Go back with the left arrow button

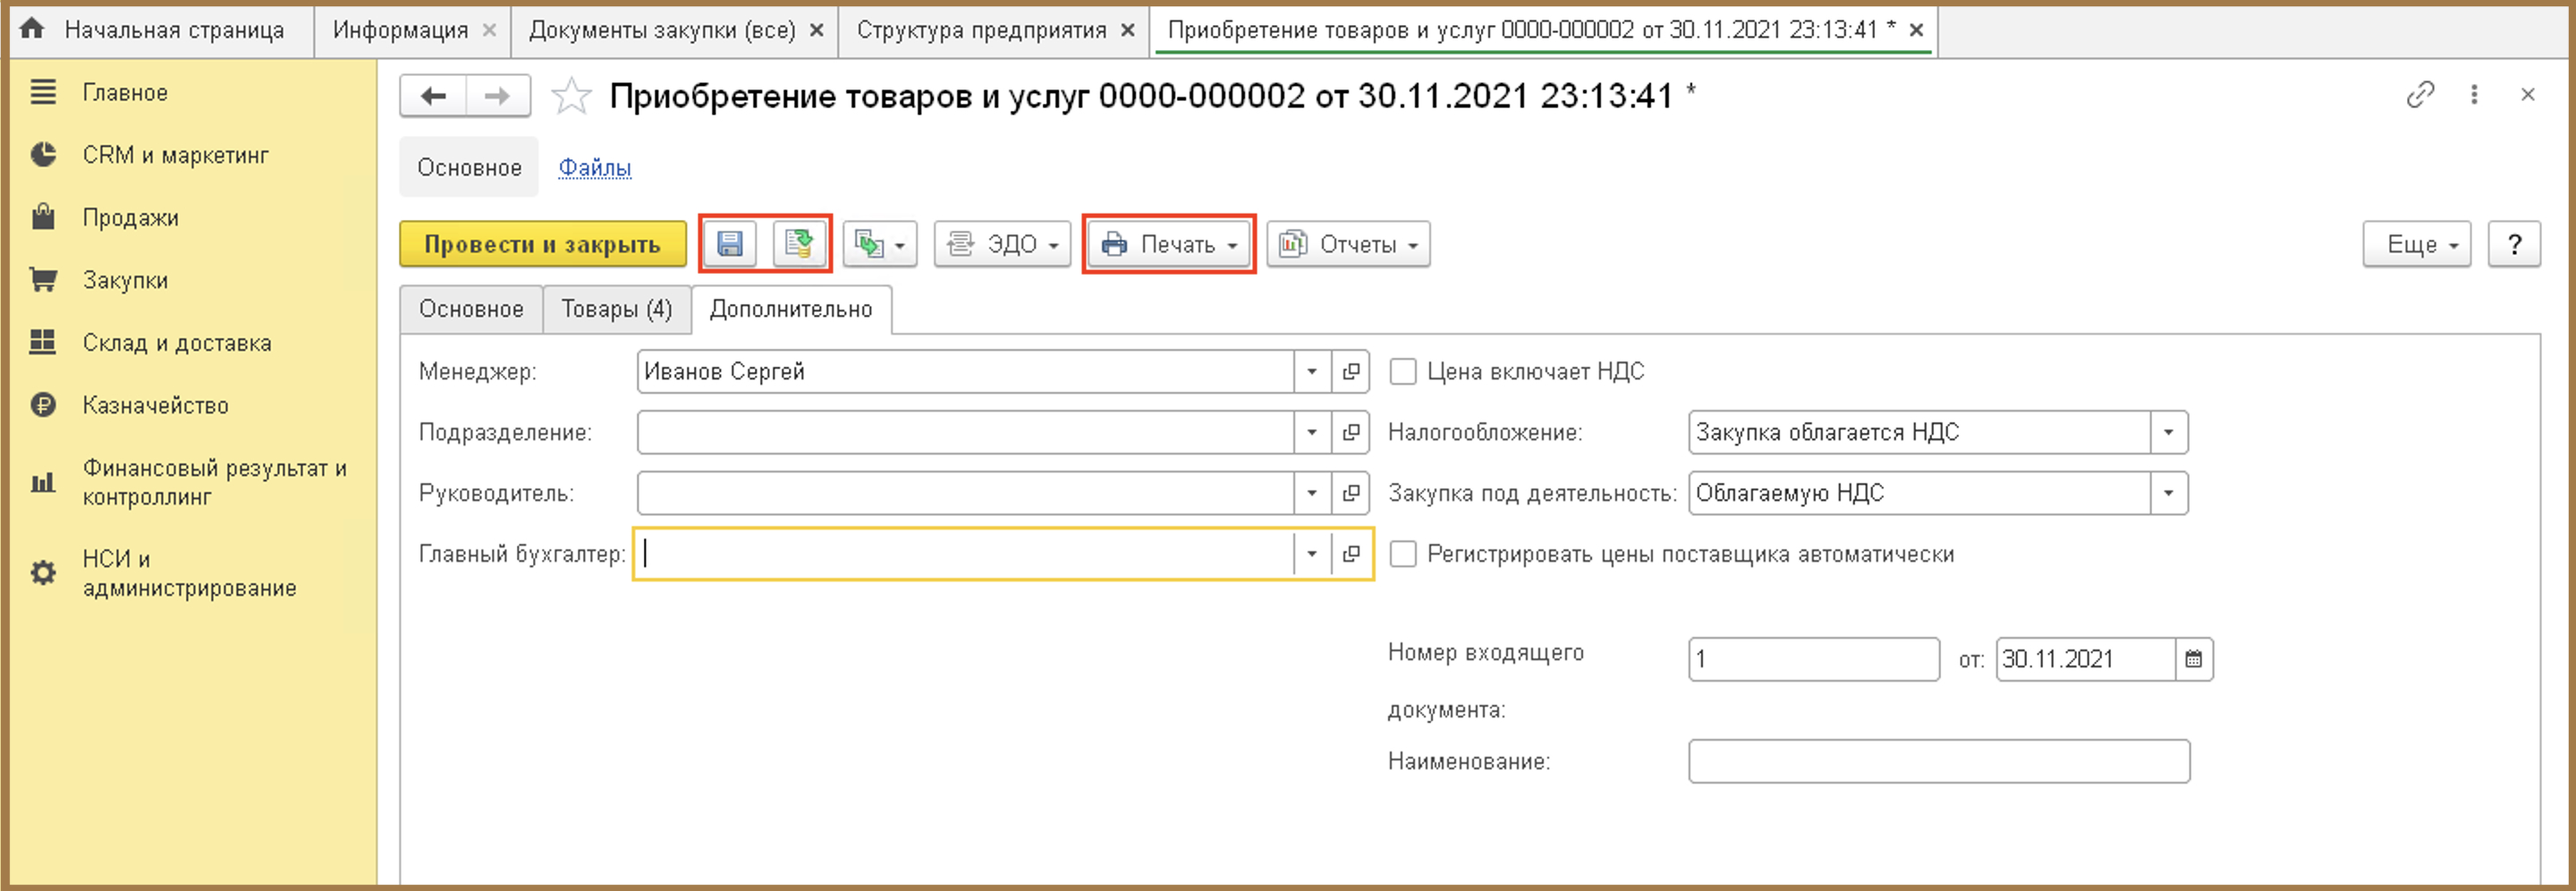[x=433, y=96]
